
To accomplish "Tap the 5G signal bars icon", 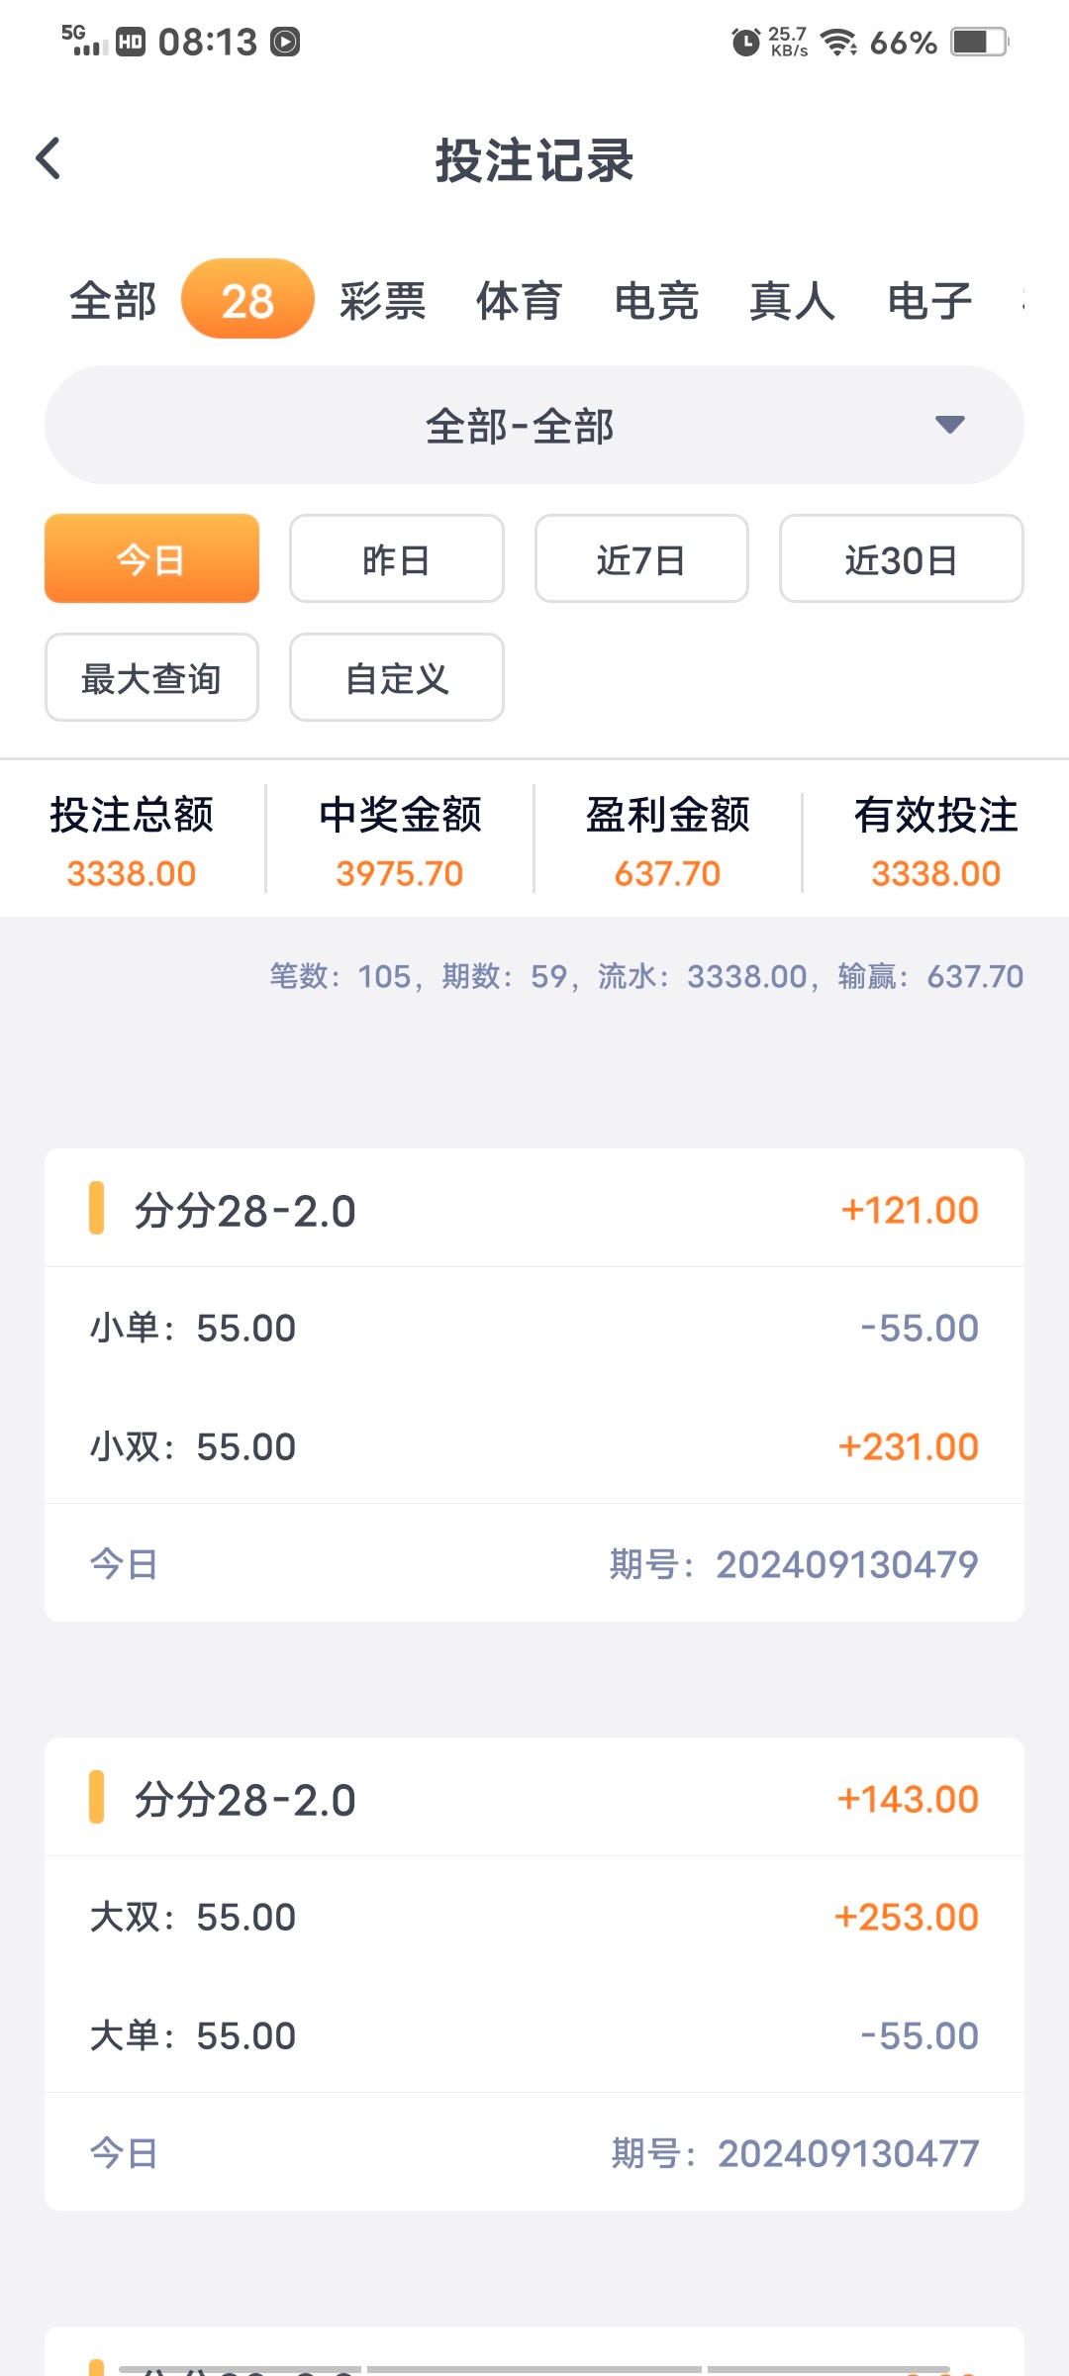I will pos(84,41).
